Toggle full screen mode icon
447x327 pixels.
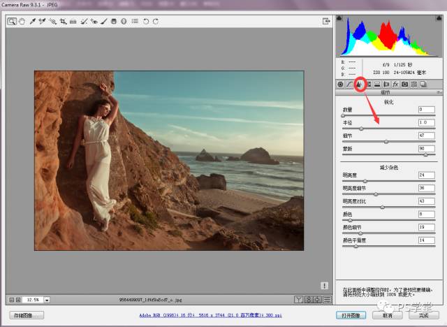pos(326,22)
